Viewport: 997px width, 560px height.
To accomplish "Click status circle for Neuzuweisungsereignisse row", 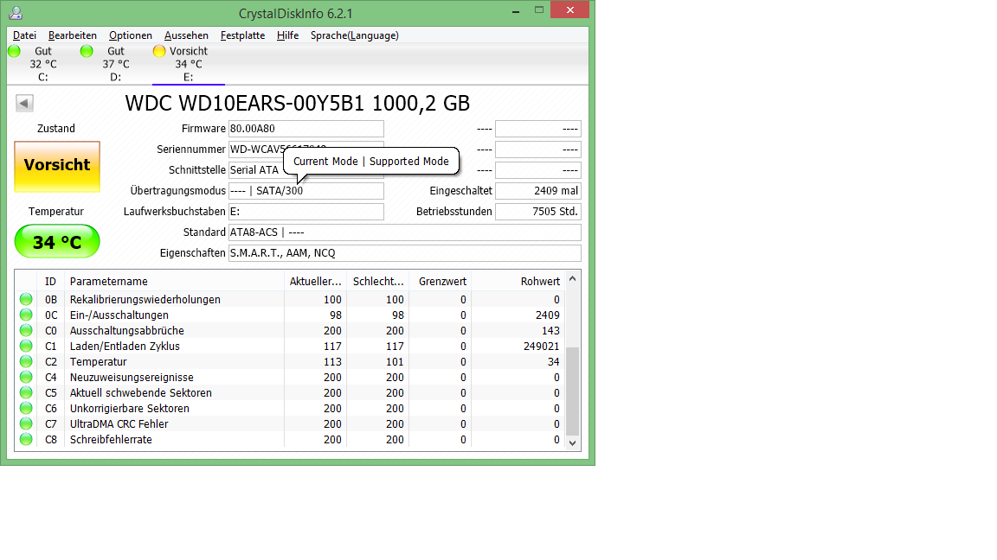I will coord(26,377).
